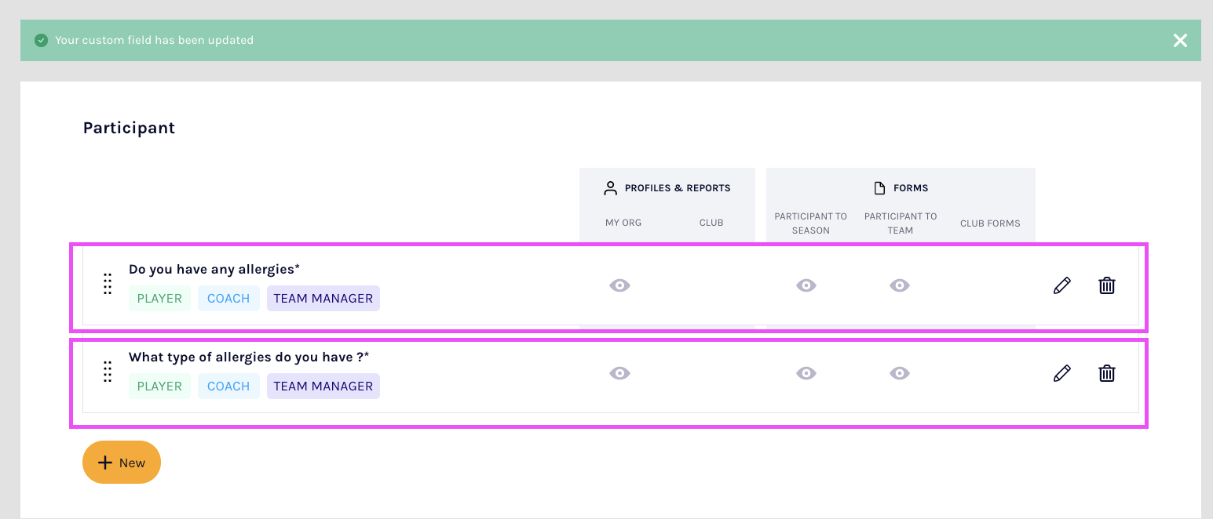Delete the 'What type of allergies' field
This screenshot has height=519, width=1213.
click(1106, 373)
